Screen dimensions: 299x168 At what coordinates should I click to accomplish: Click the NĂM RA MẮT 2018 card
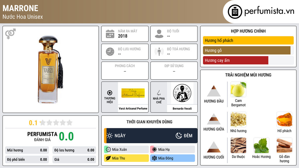tap(125, 34)
